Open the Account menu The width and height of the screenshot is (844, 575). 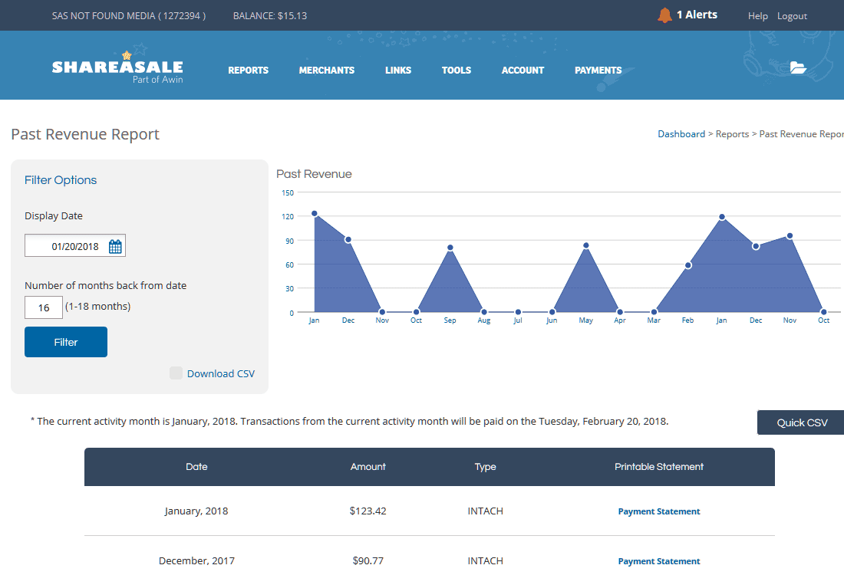click(x=523, y=71)
